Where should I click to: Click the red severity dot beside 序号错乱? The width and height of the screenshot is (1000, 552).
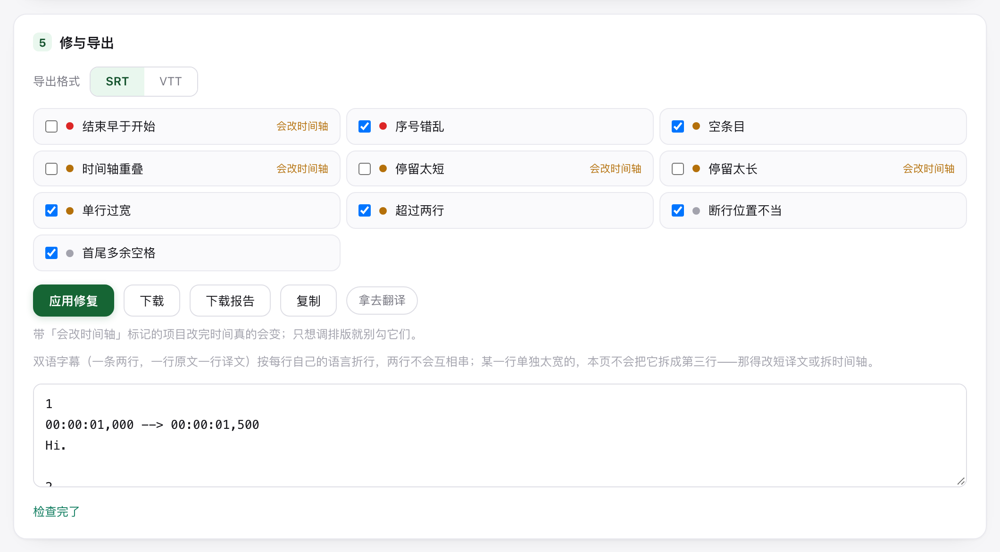point(383,126)
